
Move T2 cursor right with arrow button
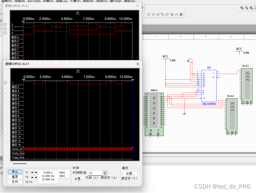click(x=36, y=177)
